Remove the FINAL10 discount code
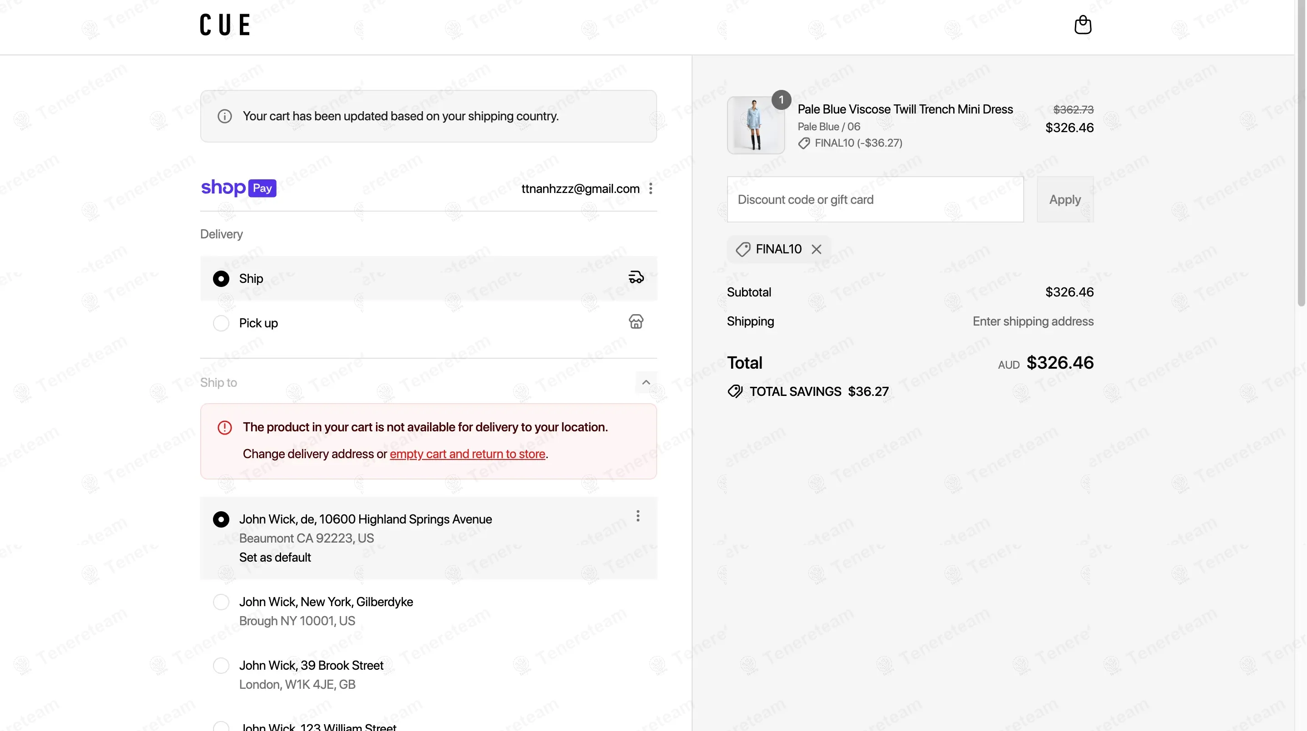Image resolution: width=1307 pixels, height=731 pixels. [816, 249]
